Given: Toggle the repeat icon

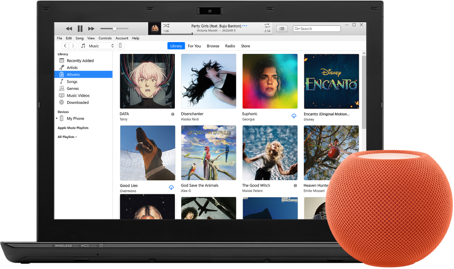Looking at the screenshot, I should [267, 26].
